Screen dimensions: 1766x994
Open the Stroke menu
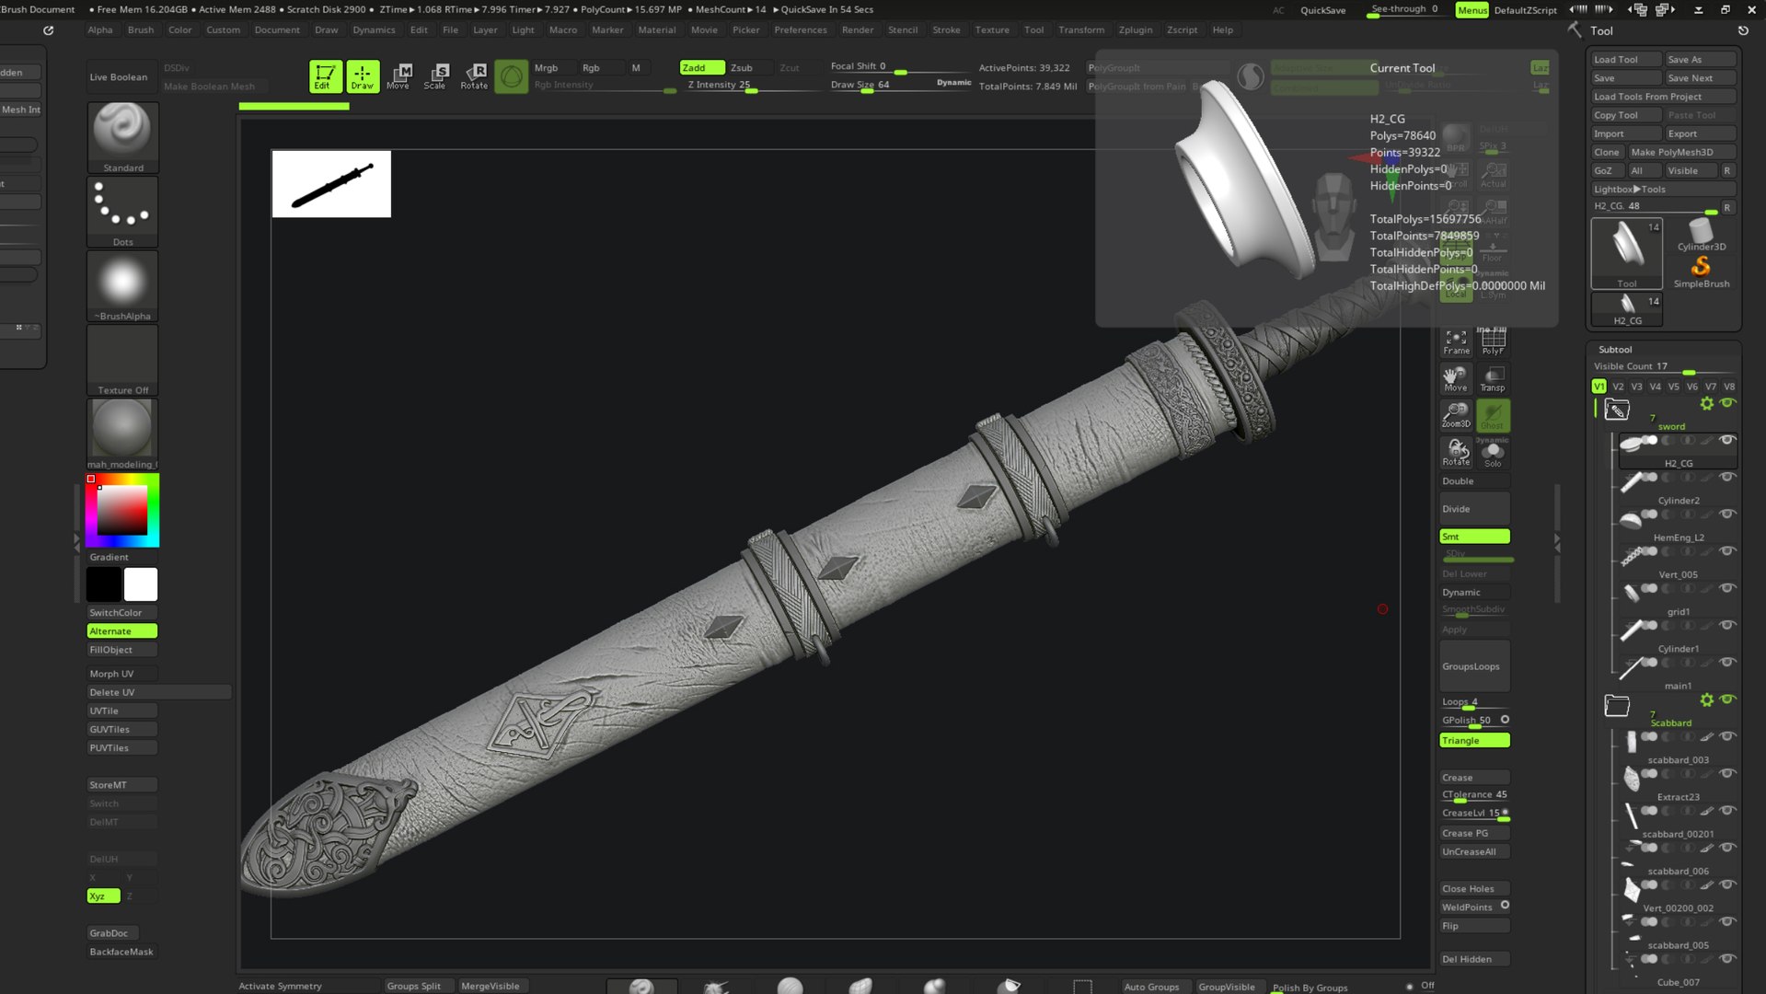pos(946,29)
